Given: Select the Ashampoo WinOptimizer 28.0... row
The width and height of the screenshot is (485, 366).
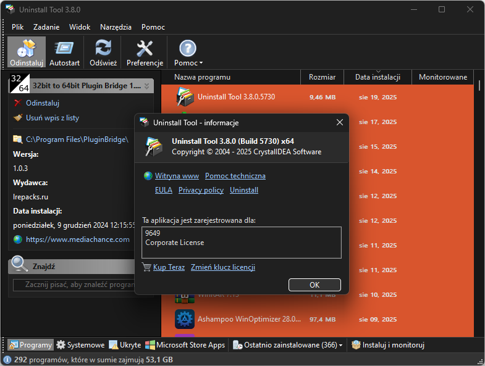Looking at the screenshot, I should (x=318, y=319).
